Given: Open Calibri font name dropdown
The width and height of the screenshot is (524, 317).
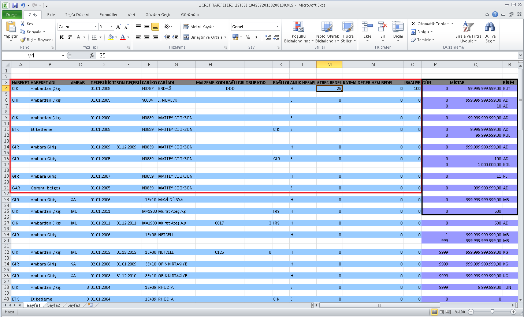Looking at the screenshot, I should coord(96,27).
